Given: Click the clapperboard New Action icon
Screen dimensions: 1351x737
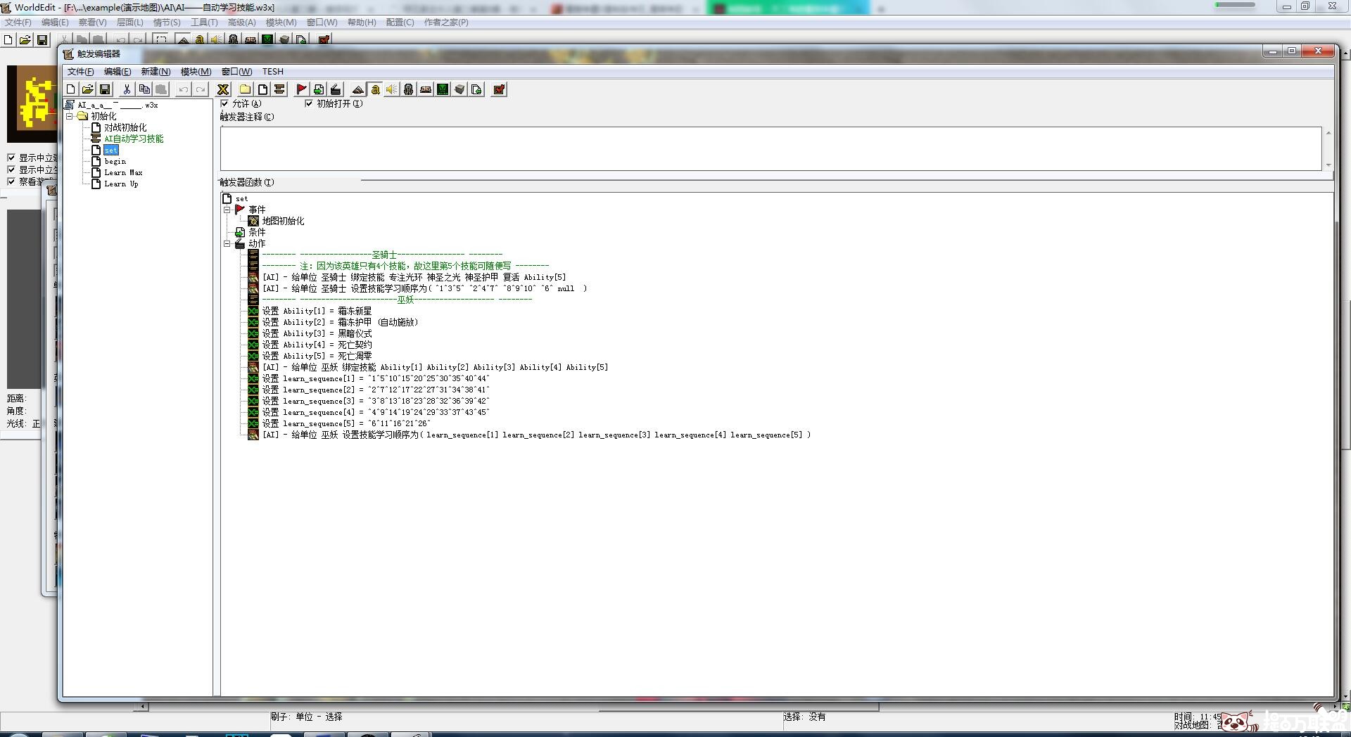Looking at the screenshot, I should click(336, 89).
